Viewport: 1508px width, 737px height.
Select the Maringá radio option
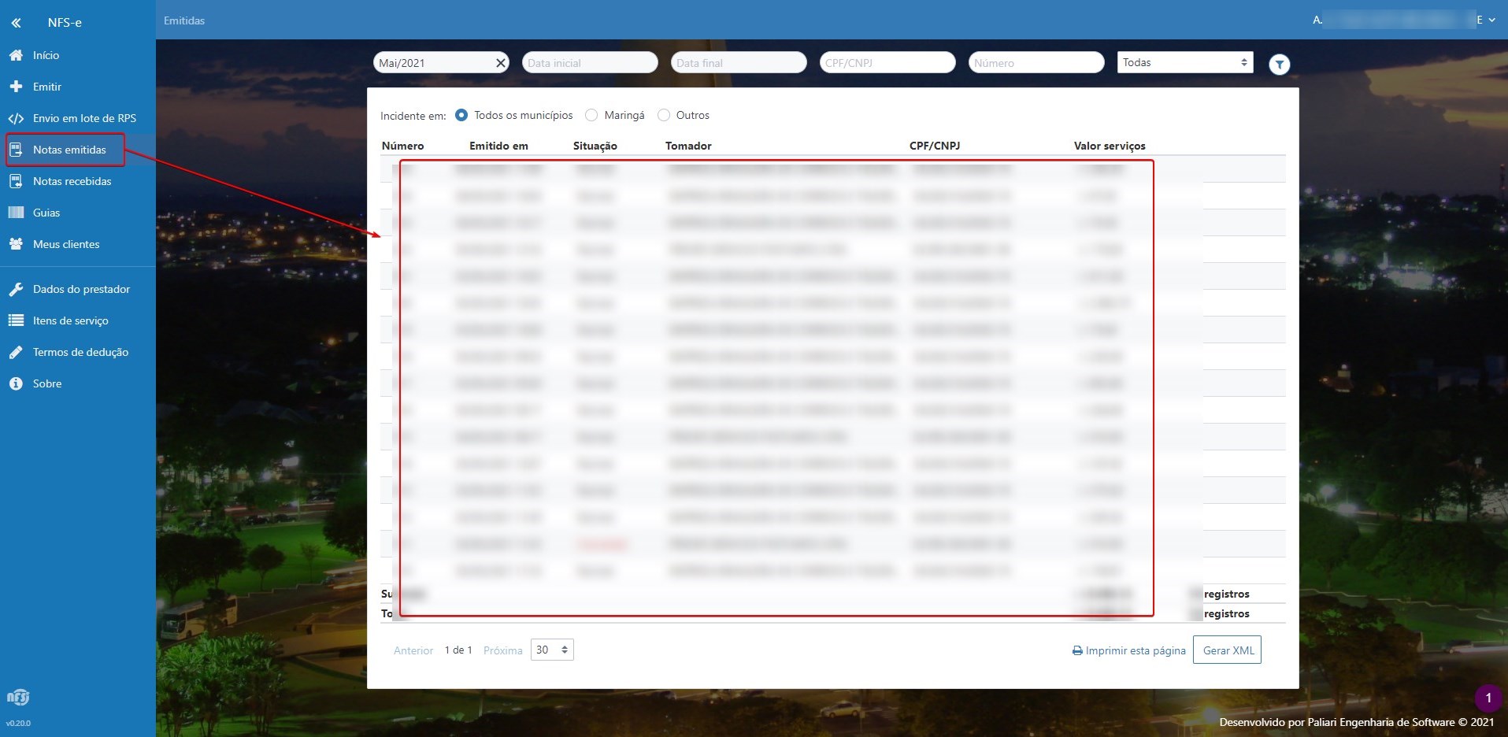point(591,115)
